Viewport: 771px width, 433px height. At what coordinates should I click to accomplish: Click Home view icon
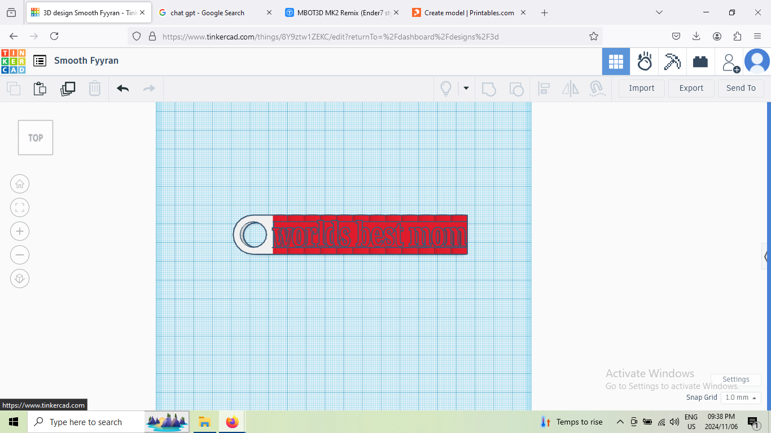pyautogui.click(x=20, y=184)
